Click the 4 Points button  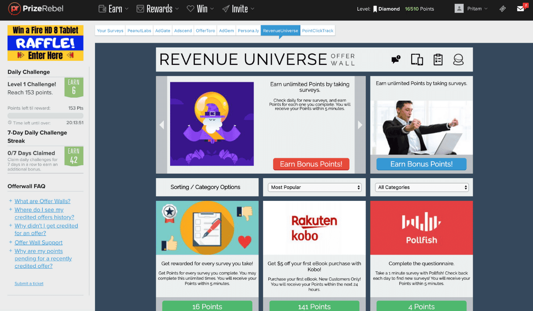[422, 306]
